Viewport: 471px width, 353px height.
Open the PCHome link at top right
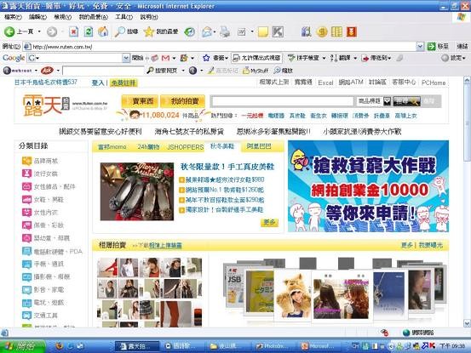(x=434, y=83)
